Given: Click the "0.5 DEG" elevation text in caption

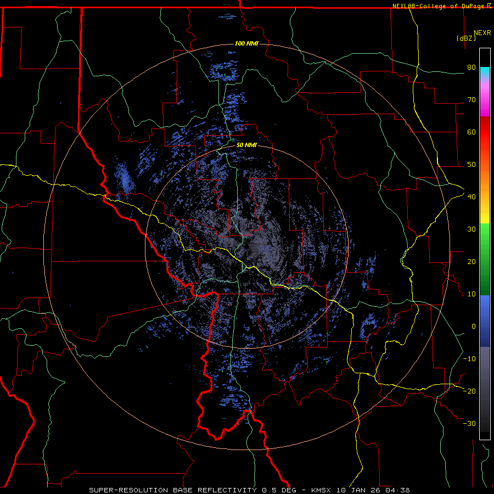Looking at the screenshot, I should [x=279, y=490].
